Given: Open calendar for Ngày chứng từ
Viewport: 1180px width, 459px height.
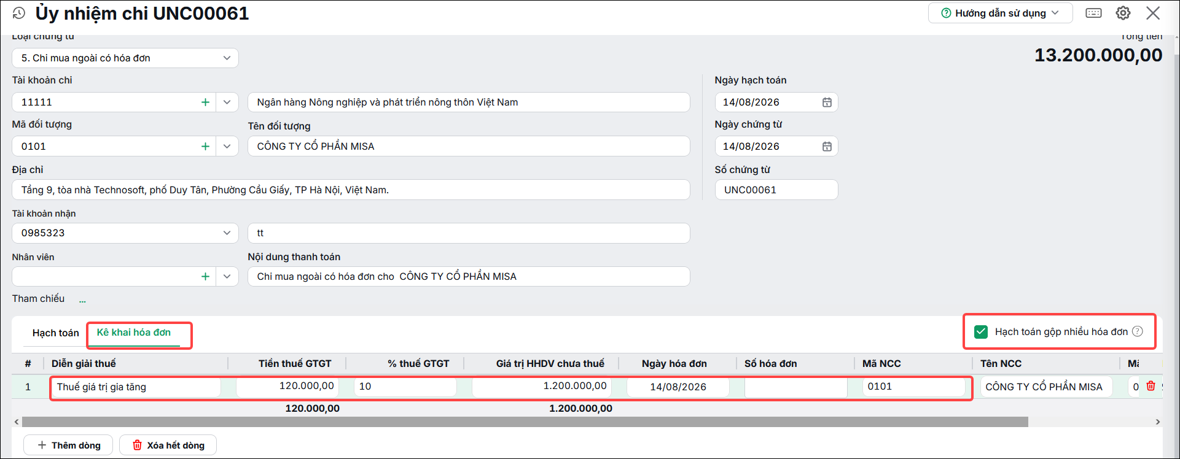Looking at the screenshot, I should tap(827, 147).
